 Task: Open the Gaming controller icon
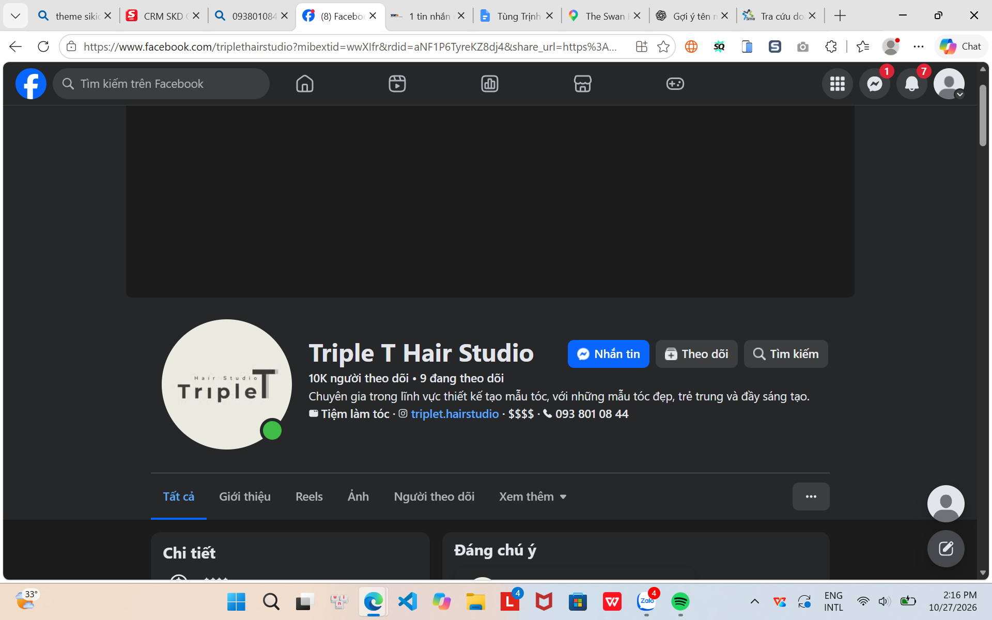click(x=675, y=84)
